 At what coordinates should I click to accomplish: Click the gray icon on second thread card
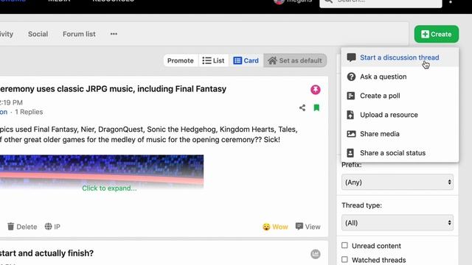click(316, 254)
